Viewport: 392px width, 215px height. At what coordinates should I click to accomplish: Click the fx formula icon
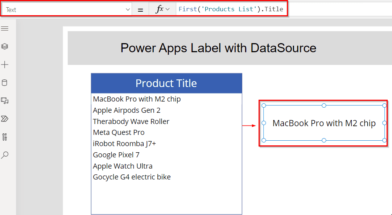(161, 9)
